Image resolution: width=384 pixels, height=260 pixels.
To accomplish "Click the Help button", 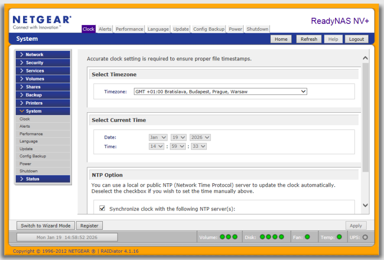I will [333, 39].
